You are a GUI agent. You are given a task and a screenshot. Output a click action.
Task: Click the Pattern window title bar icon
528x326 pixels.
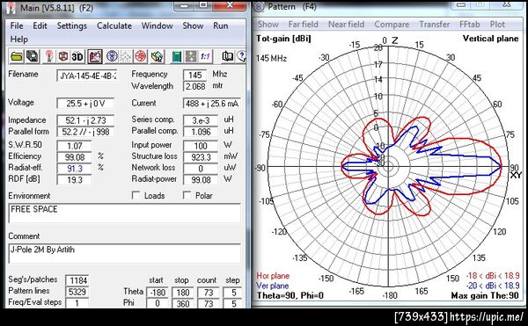click(x=259, y=6)
